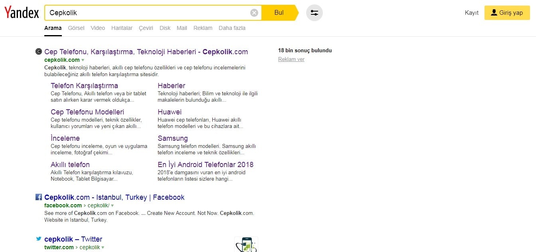Click the Reklam ver link
The height and width of the screenshot is (252, 536).
tap(291, 59)
